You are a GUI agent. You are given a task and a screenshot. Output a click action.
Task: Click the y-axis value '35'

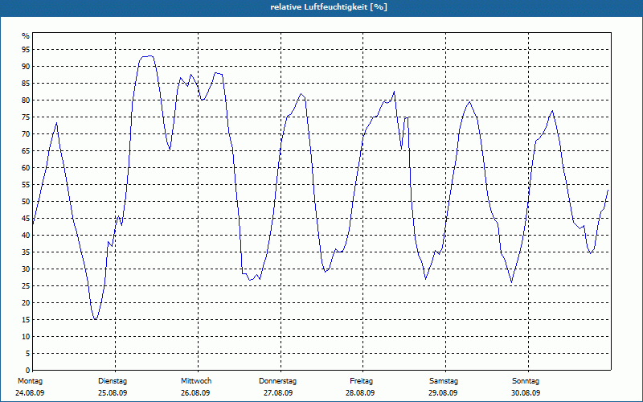click(x=26, y=252)
